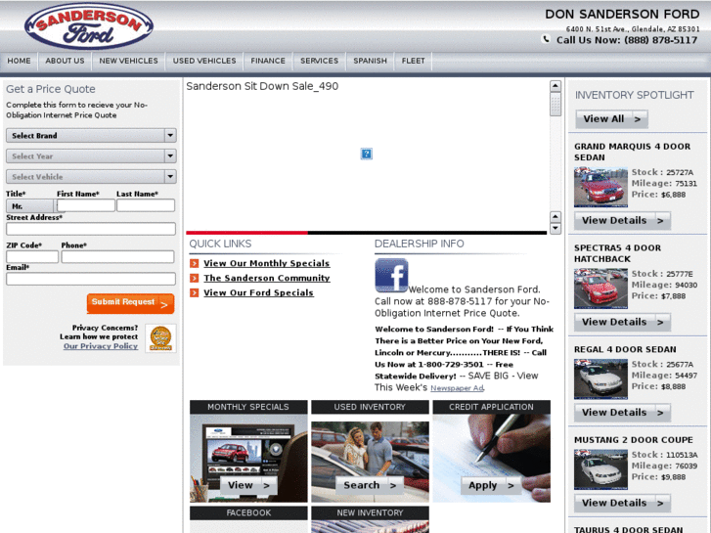Click arrow bullet beside View Our Monthly Specials
This screenshot has width=711, height=533.
(x=194, y=263)
